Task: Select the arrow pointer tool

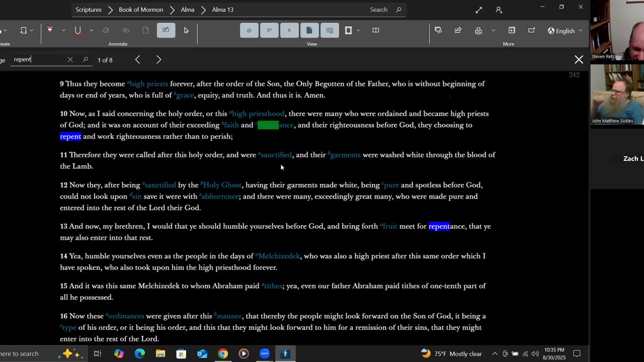Action: click(186, 30)
